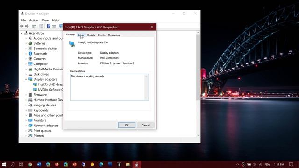This screenshot has width=299, height=168.
Task: Switch to the Driver tab
Action: (81, 35)
